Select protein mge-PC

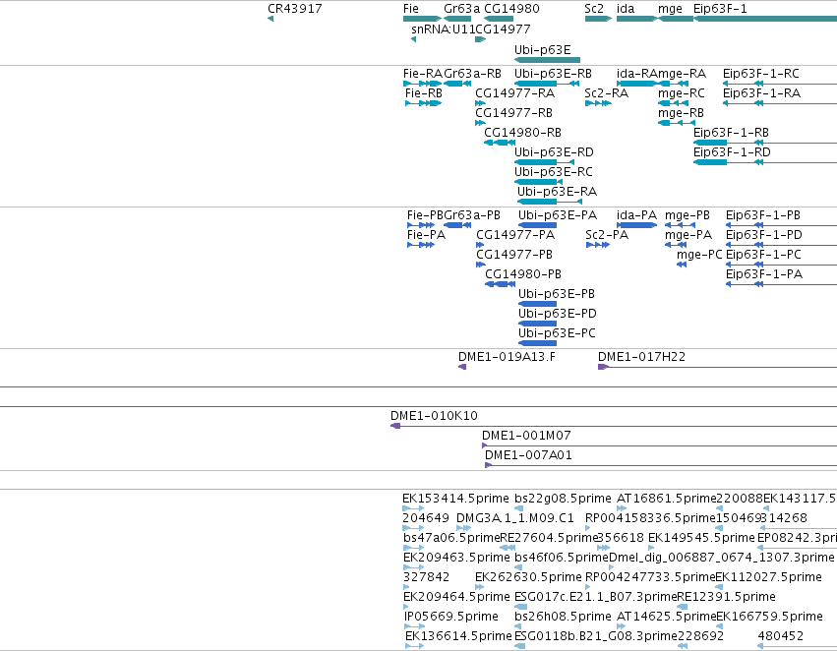click(682, 265)
